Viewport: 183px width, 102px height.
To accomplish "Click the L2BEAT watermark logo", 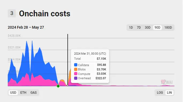I will coord(167,82).
